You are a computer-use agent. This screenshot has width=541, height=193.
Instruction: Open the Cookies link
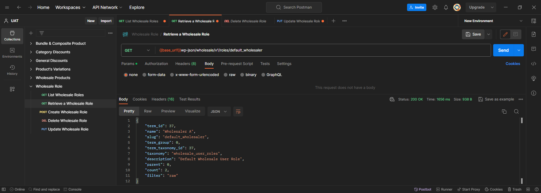(x=513, y=64)
